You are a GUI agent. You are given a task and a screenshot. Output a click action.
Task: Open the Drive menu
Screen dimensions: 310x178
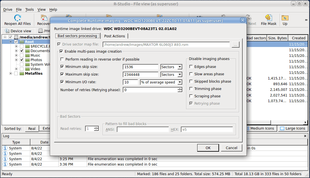(8, 9)
